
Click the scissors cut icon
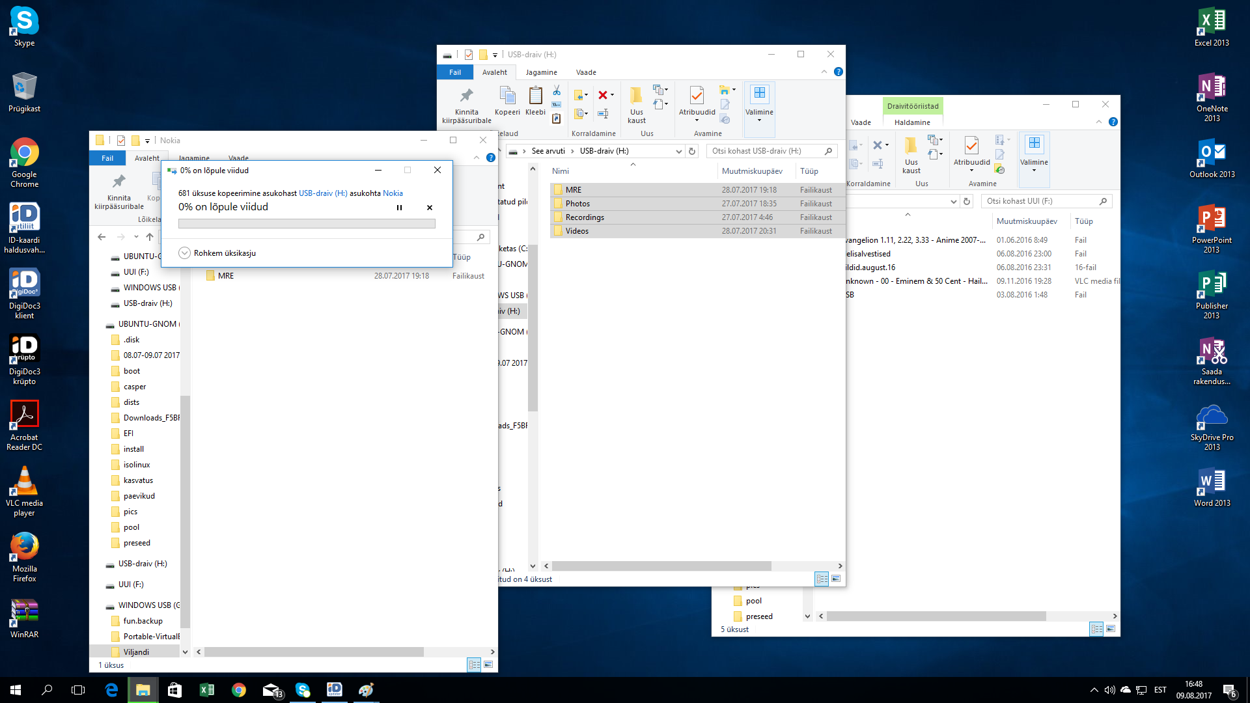click(x=557, y=90)
